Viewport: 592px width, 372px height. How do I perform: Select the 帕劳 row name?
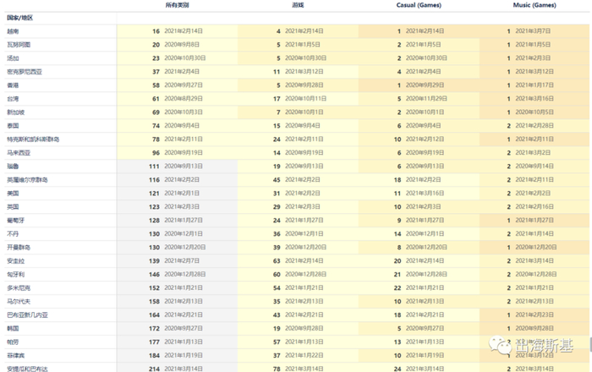point(13,342)
